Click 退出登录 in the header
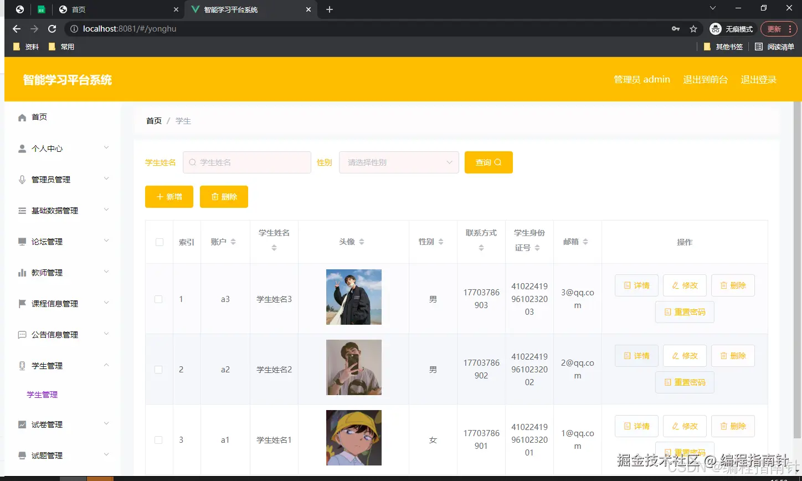 tap(759, 79)
